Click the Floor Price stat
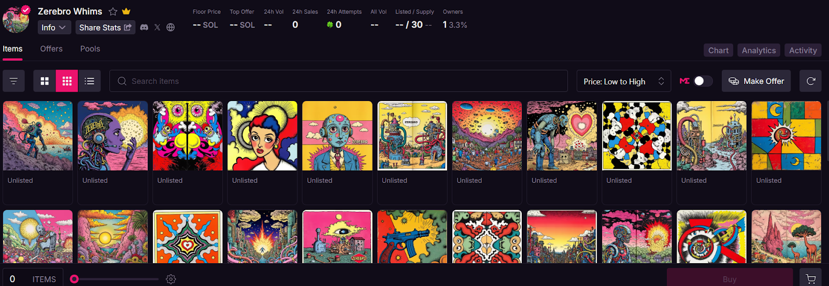The image size is (829, 286). [x=206, y=19]
